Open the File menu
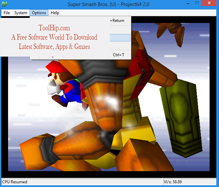219x187 pixels. (7, 13)
